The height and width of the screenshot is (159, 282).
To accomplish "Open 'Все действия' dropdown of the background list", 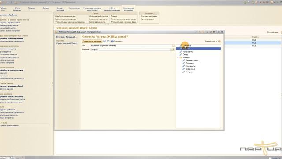I will point(273,32).
